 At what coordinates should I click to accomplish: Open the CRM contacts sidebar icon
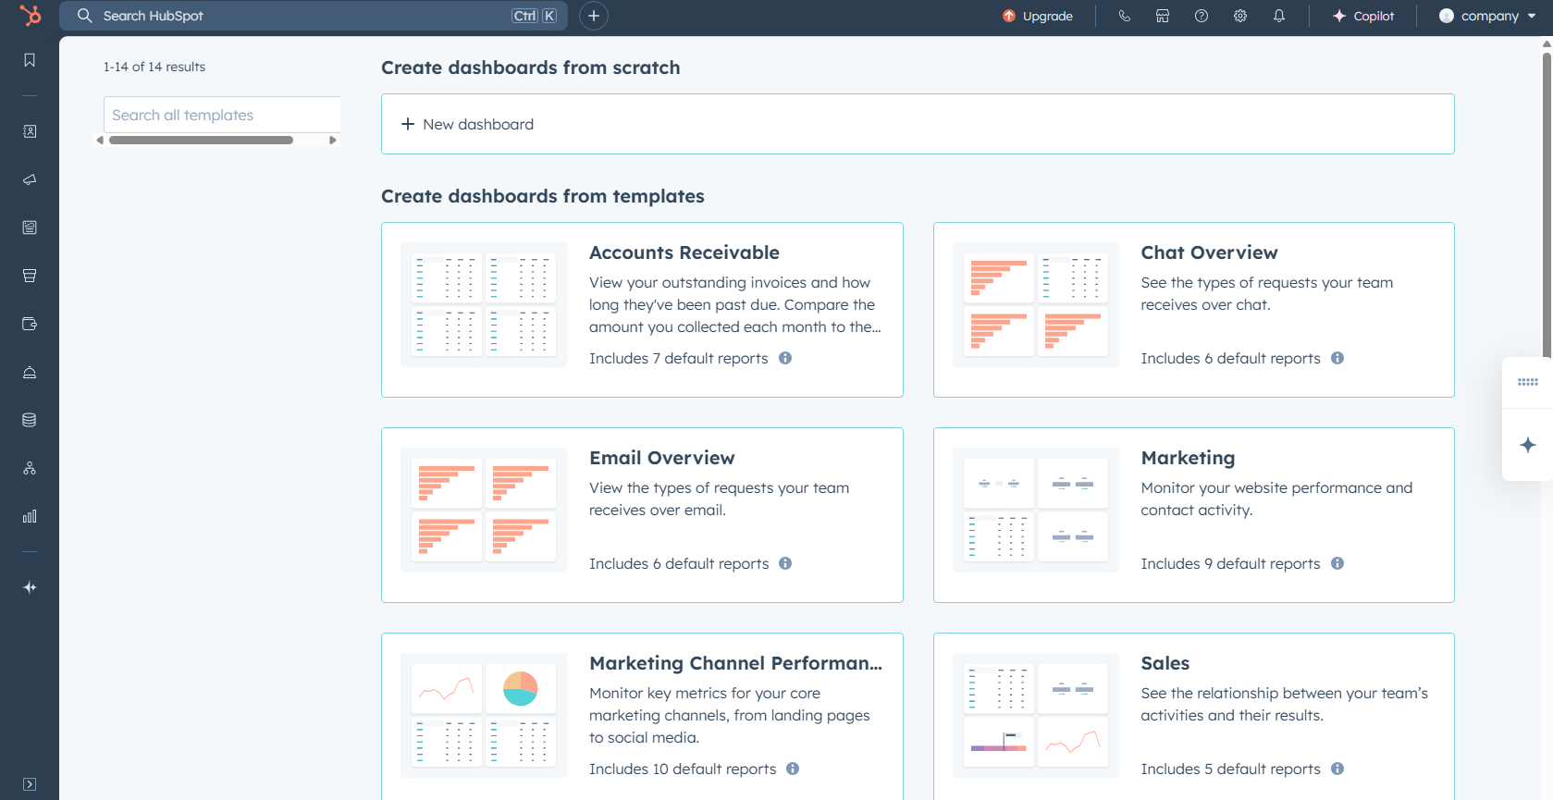[x=30, y=131]
